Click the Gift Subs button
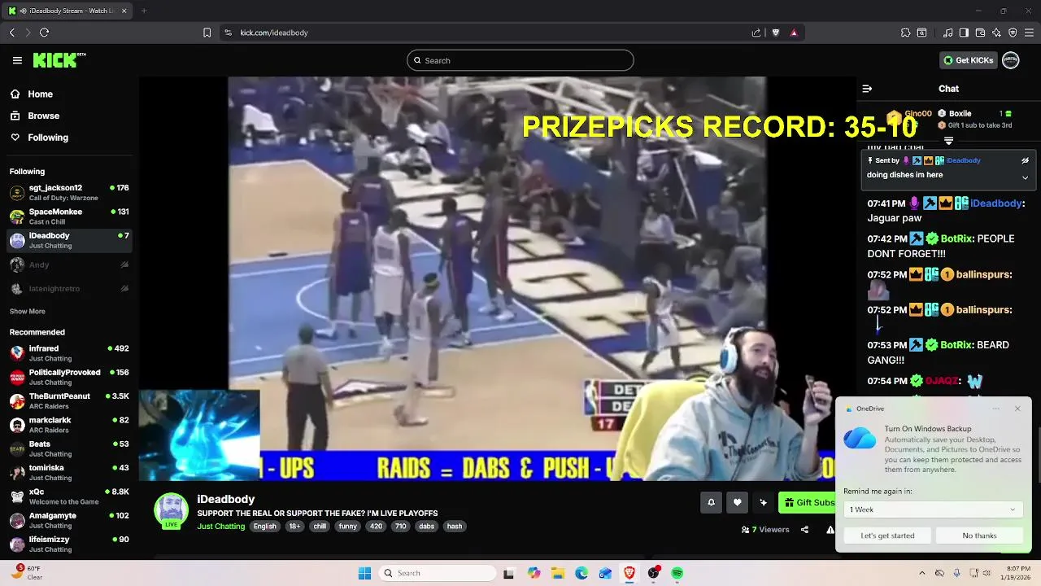 pos(808,502)
